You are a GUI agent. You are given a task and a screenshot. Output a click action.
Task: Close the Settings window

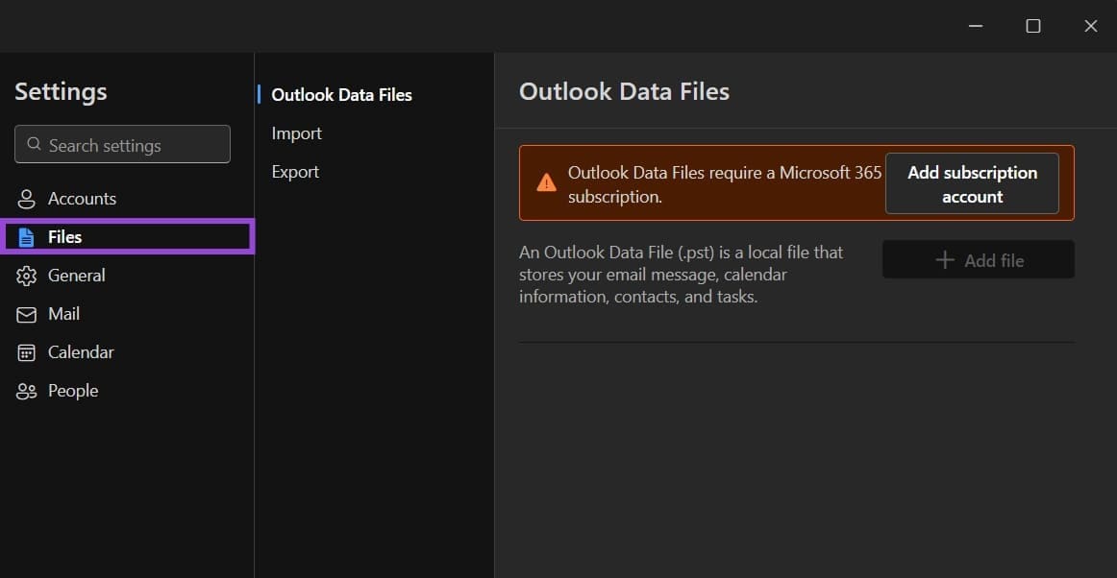[1090, 26]
